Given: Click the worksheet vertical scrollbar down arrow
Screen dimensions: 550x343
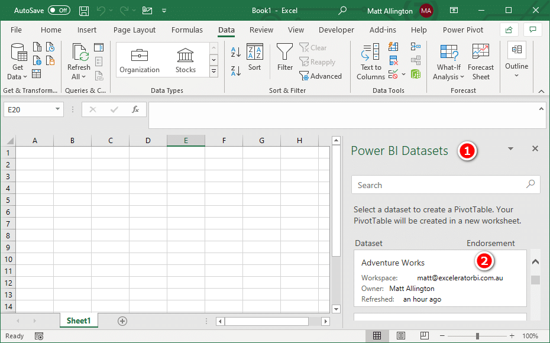Looking at the screenshot, I should click(336, 309).
